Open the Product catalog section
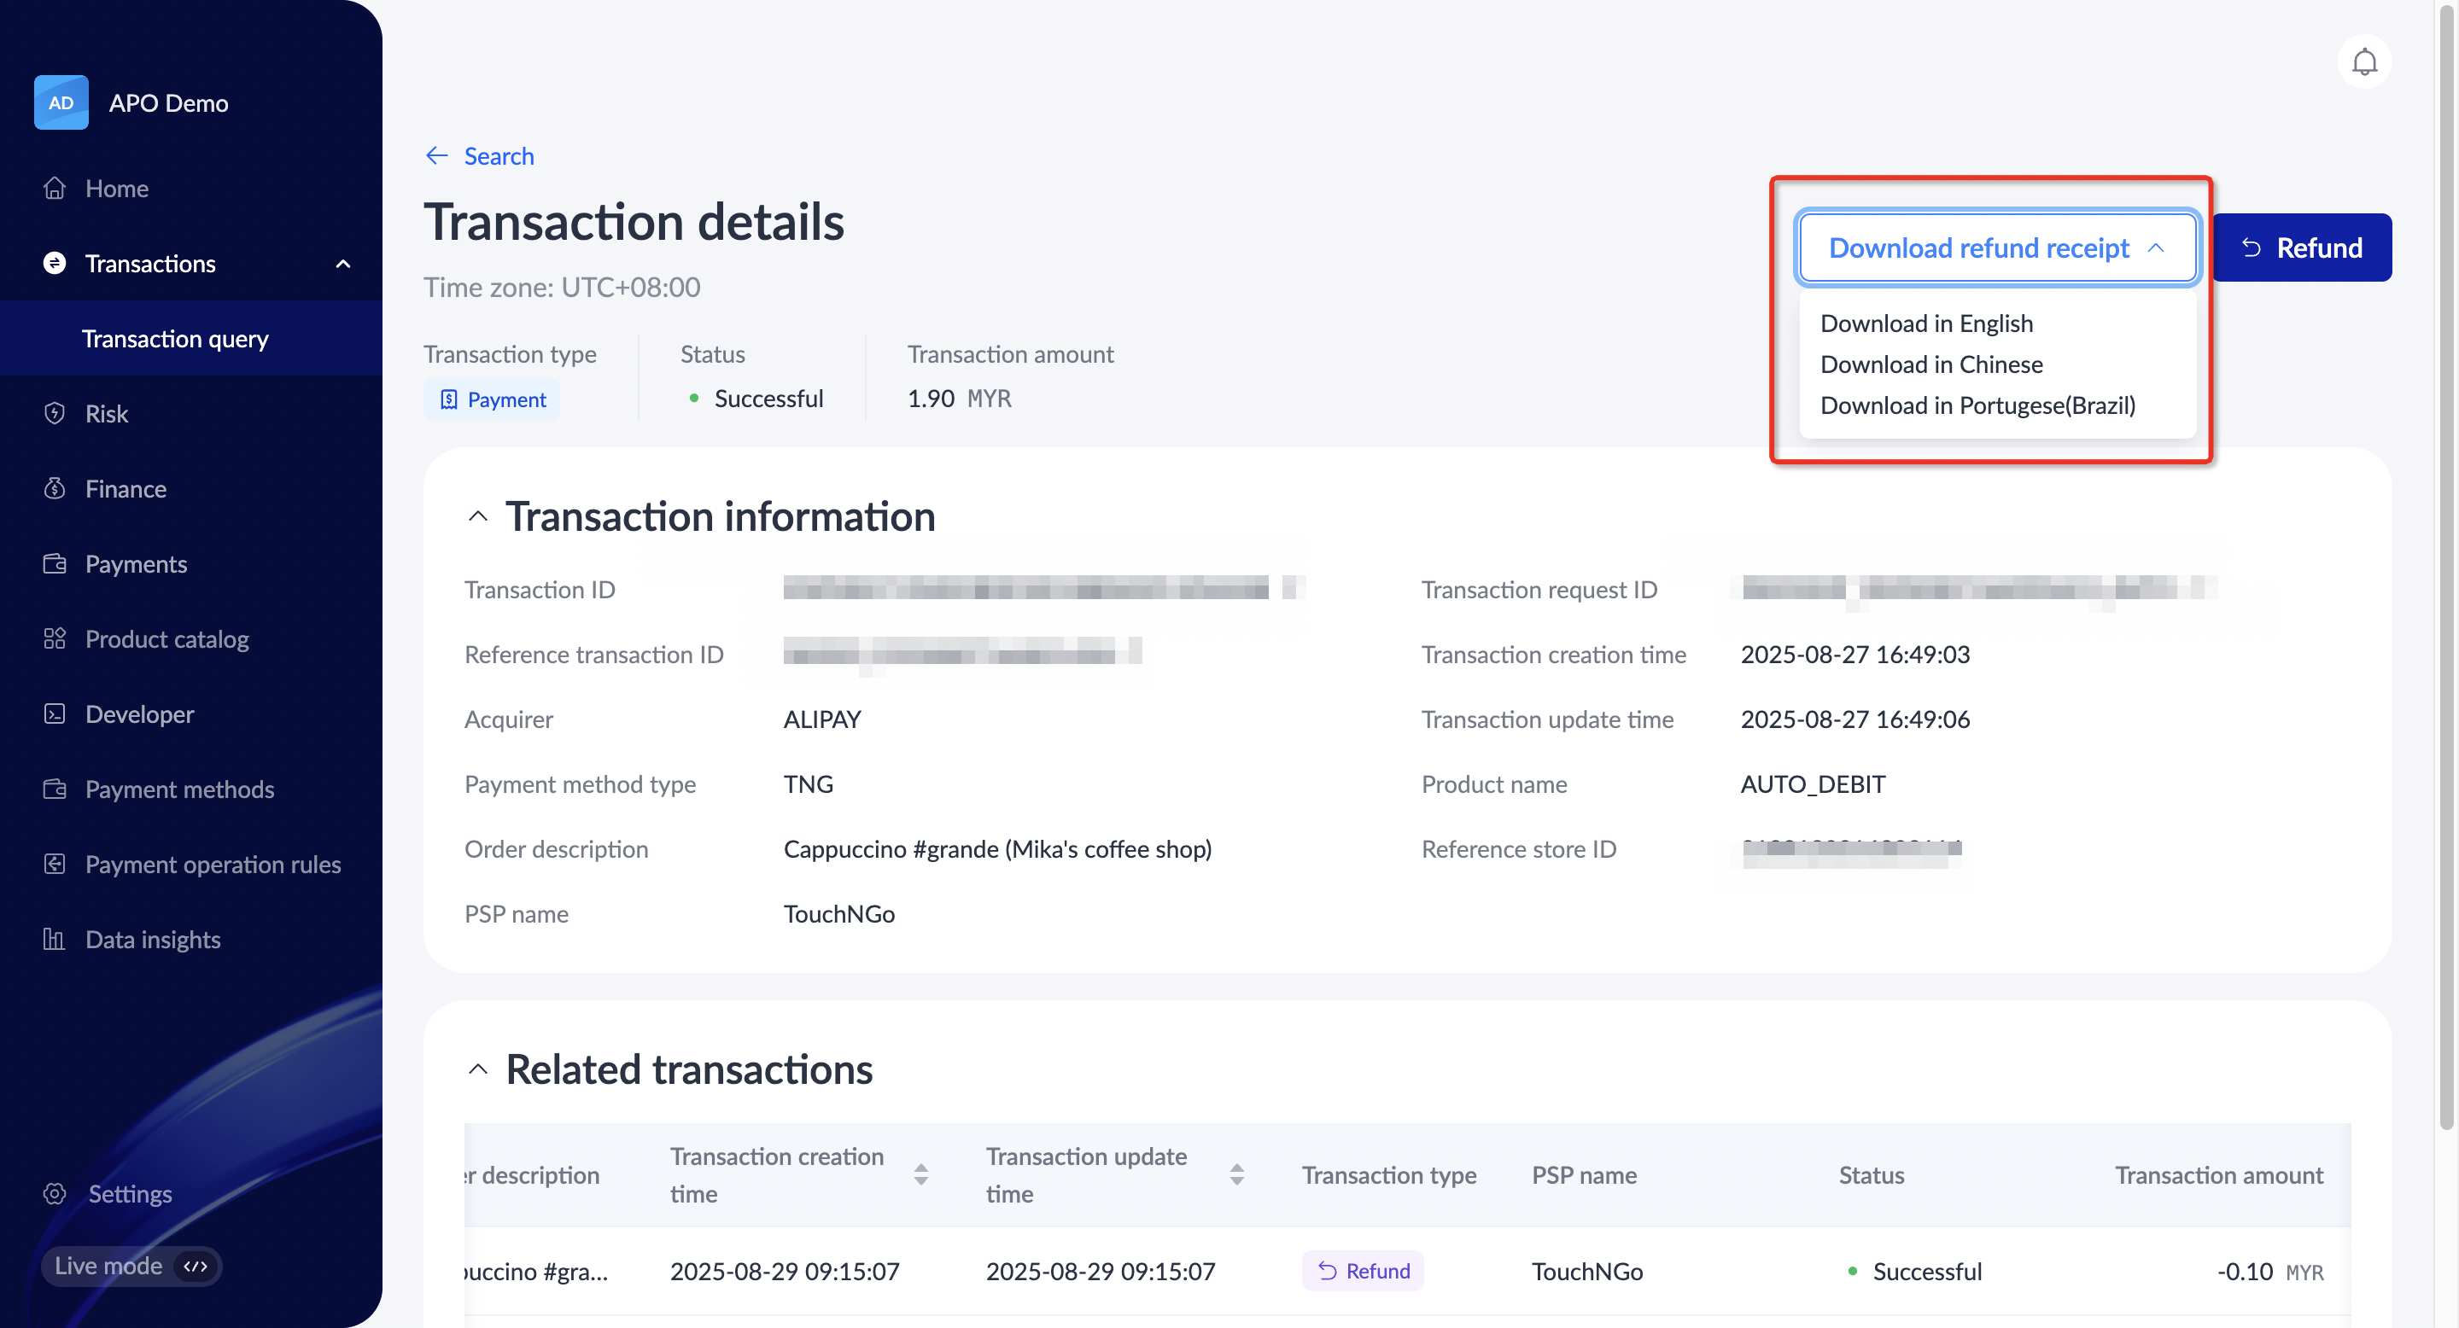The image size is (2459, 1328). (x=166, y=638)
